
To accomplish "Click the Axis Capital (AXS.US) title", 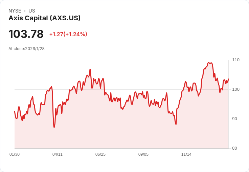I will pyautogui.click(x=44, y=18).
